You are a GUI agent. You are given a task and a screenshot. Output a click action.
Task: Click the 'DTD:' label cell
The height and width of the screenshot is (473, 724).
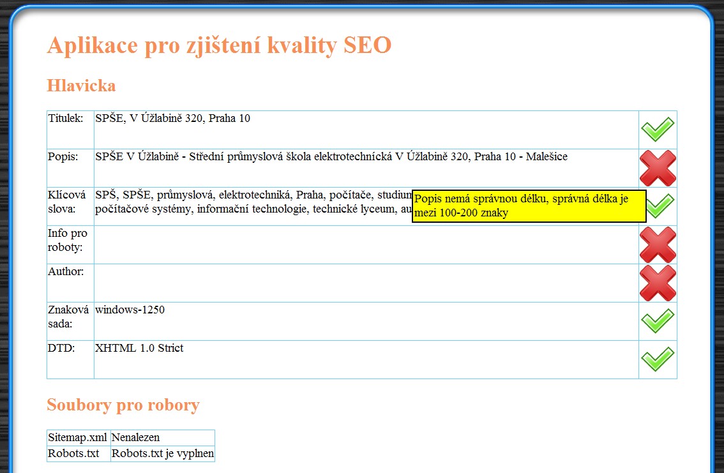pyautogui.click(x=70, y=359)
